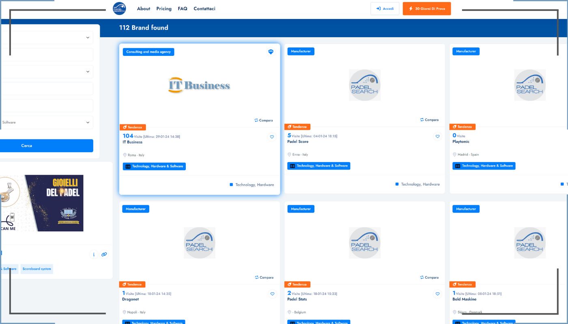568x324 pixels.
Task: Favorite Dragonet with the heart icon
Action: [273, 294]
